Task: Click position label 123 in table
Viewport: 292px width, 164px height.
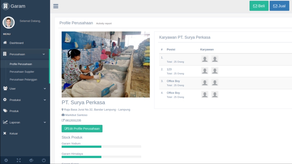Action: [169, 69]
